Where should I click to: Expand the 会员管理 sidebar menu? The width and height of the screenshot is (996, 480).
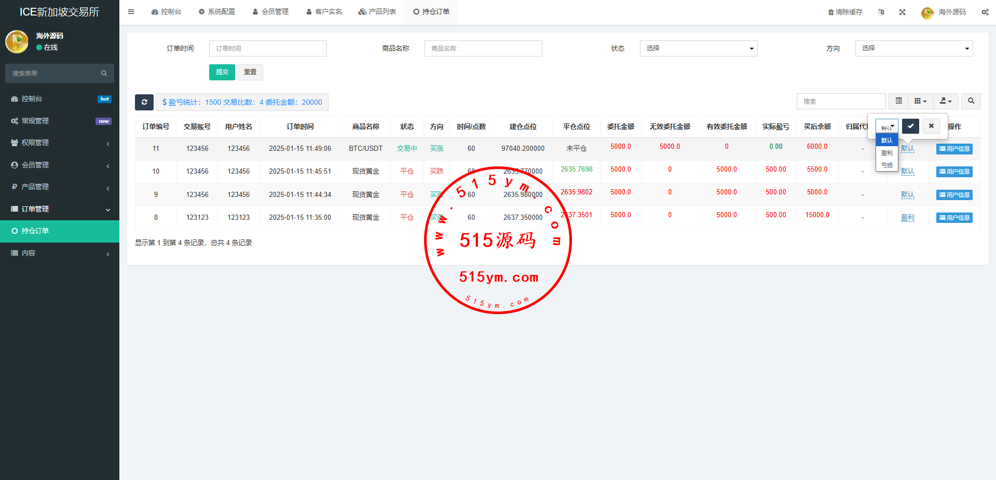coord(60,165)
